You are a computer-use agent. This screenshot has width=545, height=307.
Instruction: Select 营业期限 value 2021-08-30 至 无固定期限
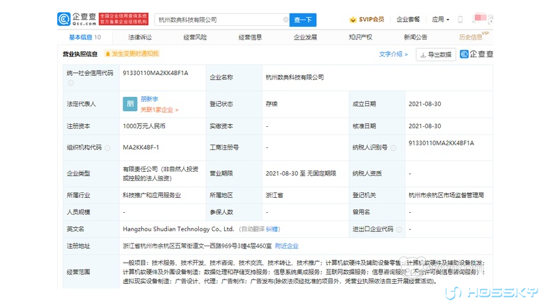(301, 173)
